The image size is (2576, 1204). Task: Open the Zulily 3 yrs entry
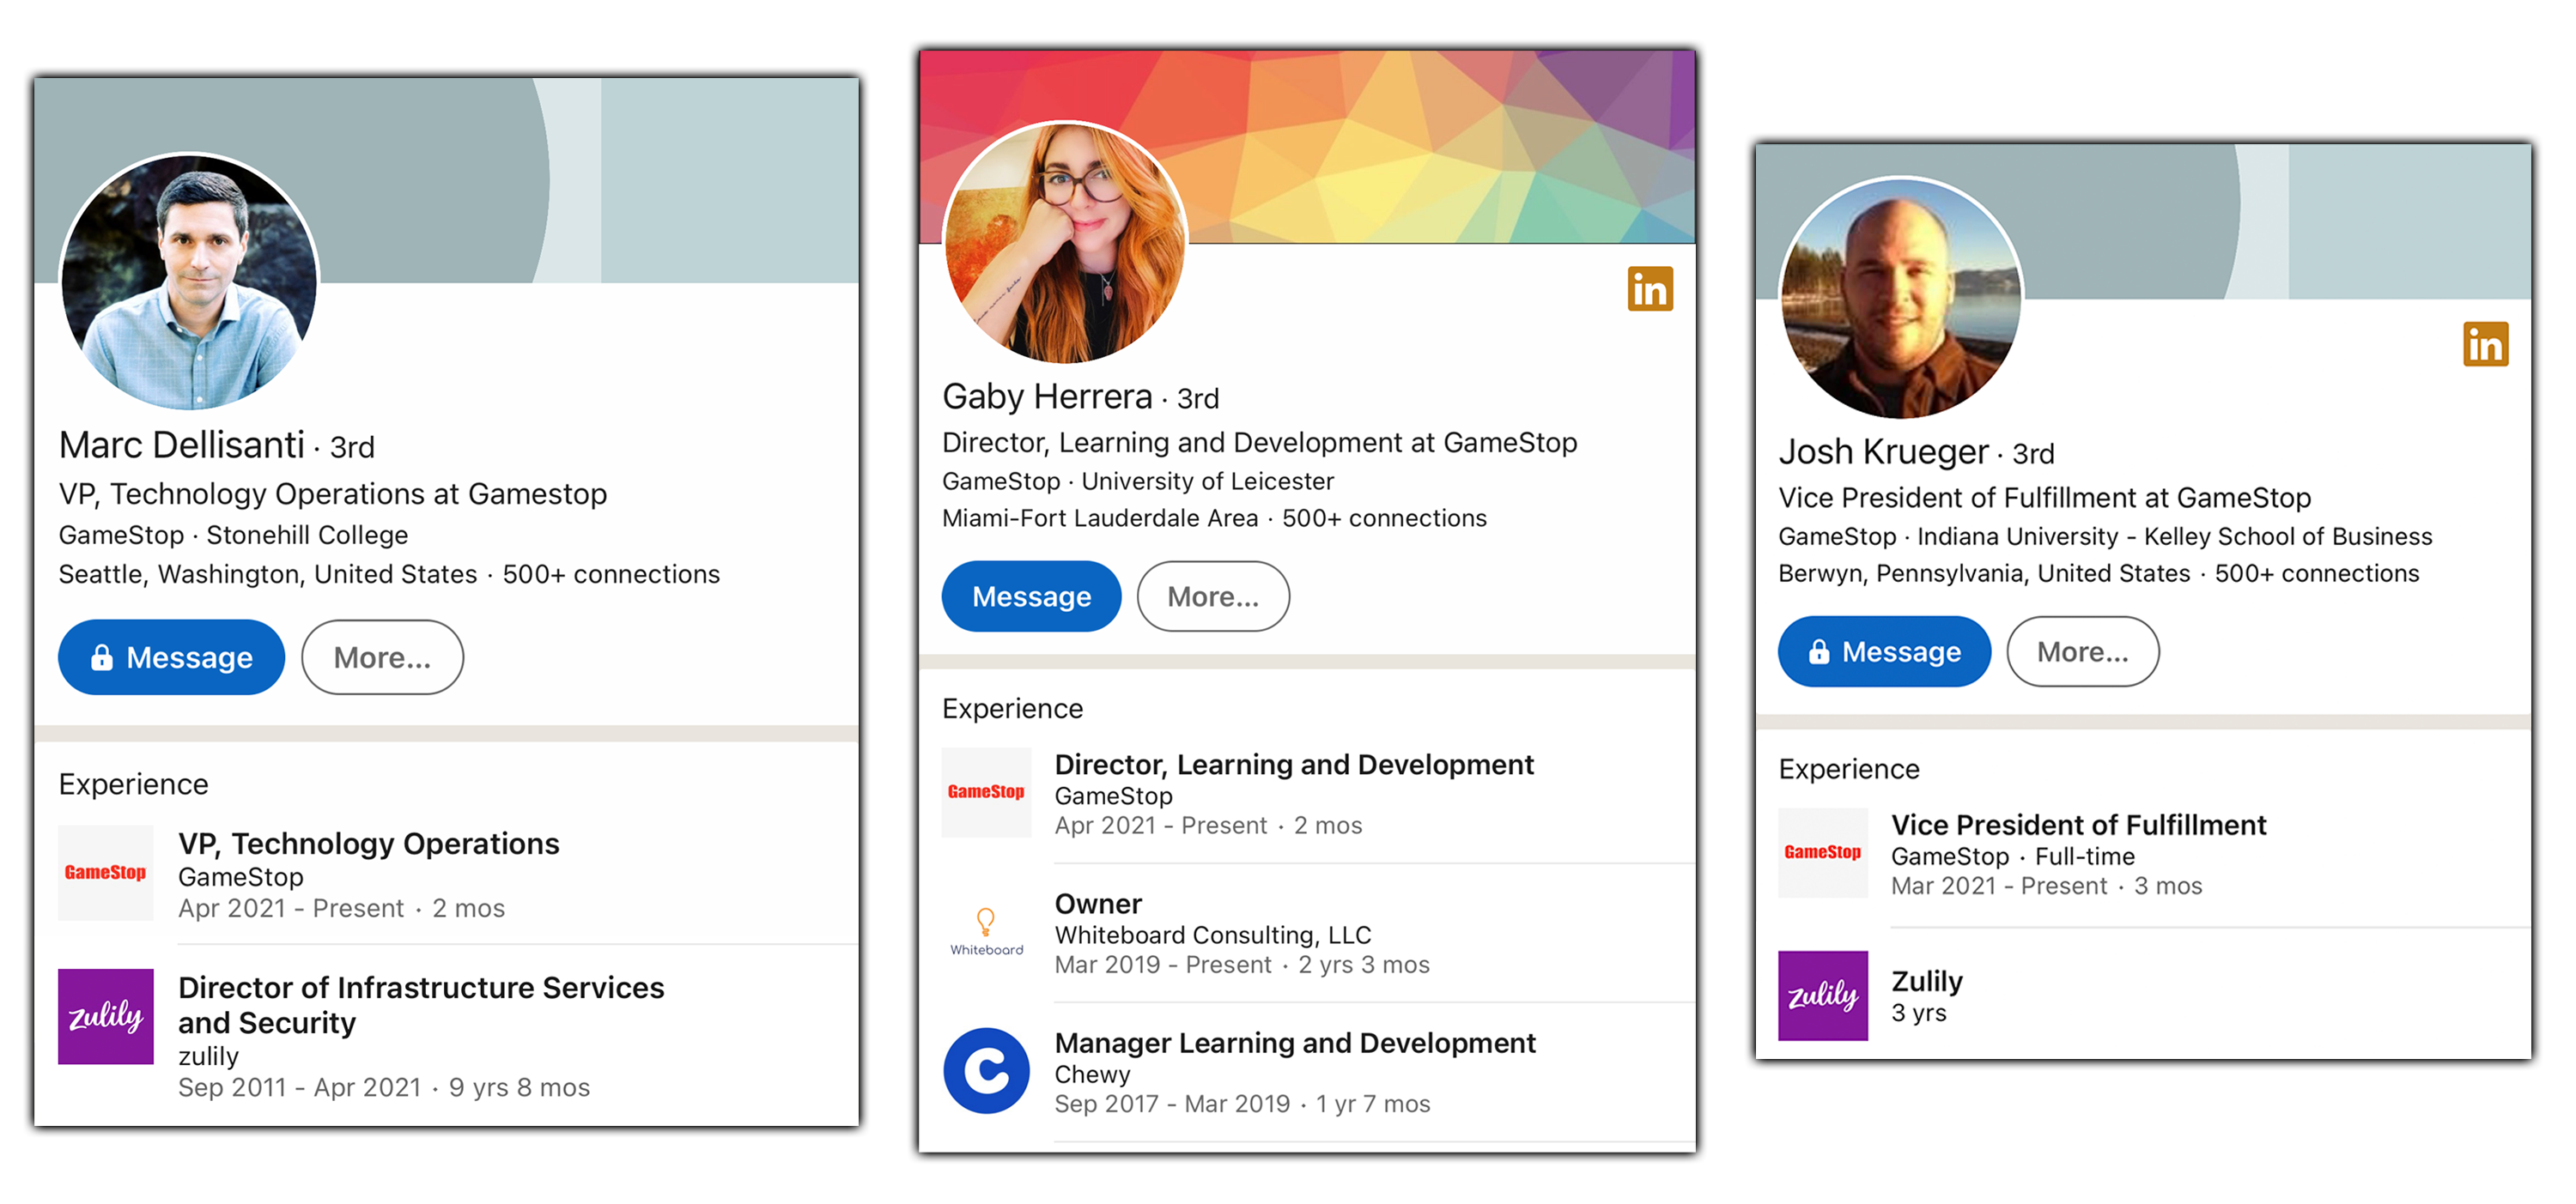click(x=1926, y=996)
